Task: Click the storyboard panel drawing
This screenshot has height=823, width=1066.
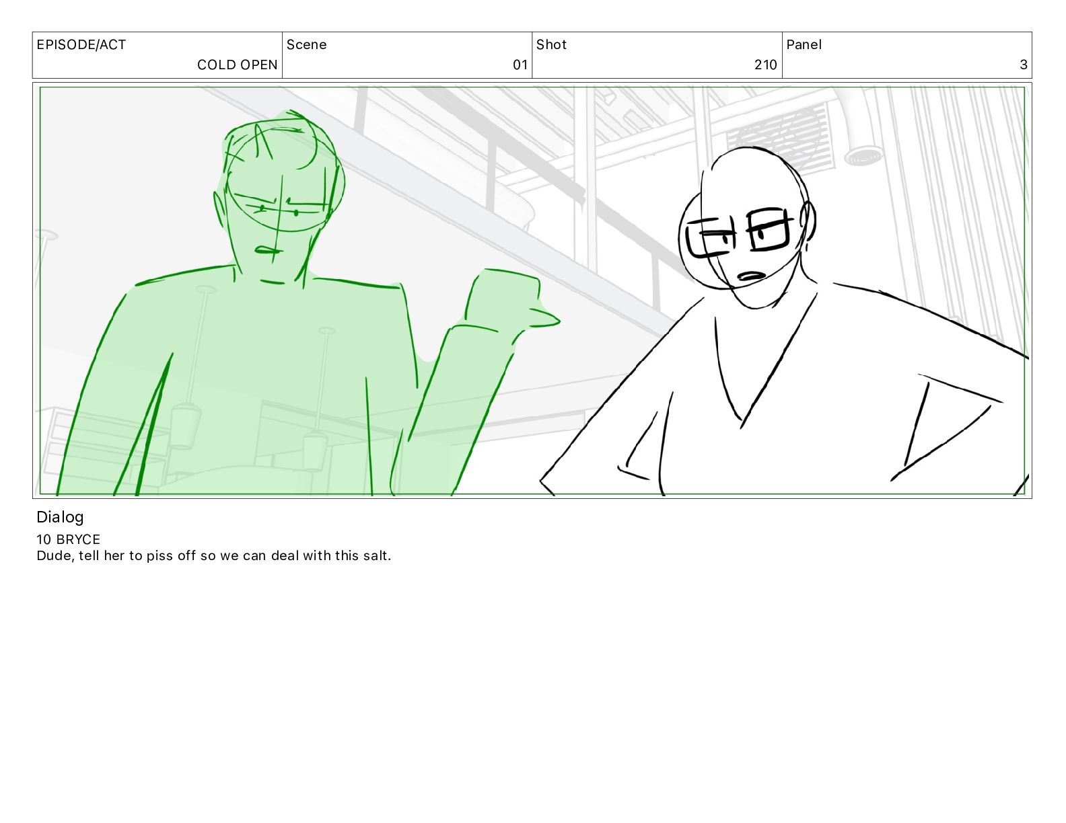Action: [x=532, y=290]
